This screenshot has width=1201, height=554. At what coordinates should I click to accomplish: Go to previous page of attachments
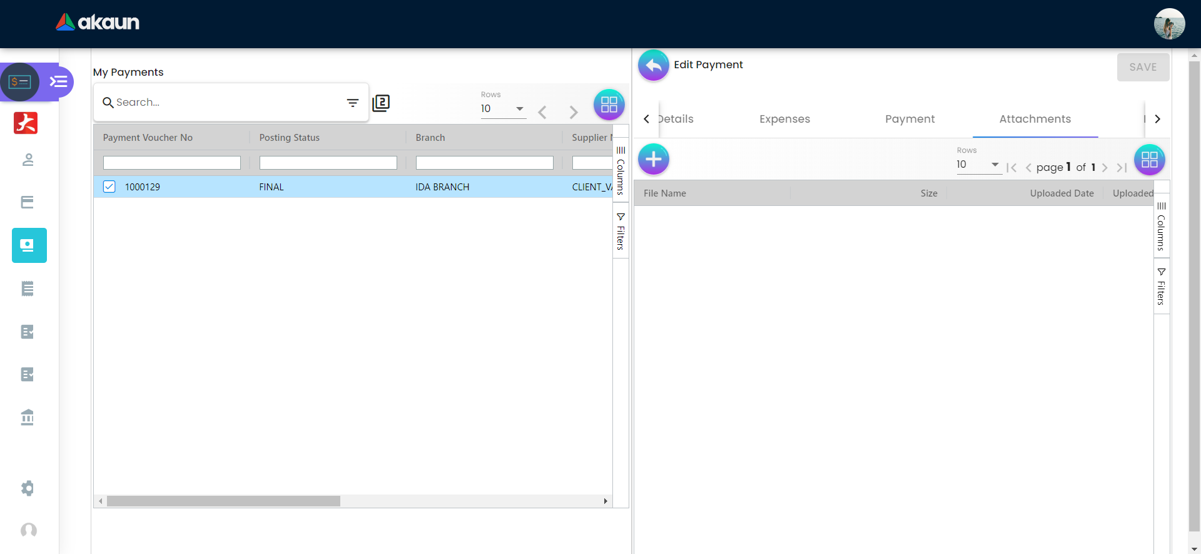(x=1028, y=168)
